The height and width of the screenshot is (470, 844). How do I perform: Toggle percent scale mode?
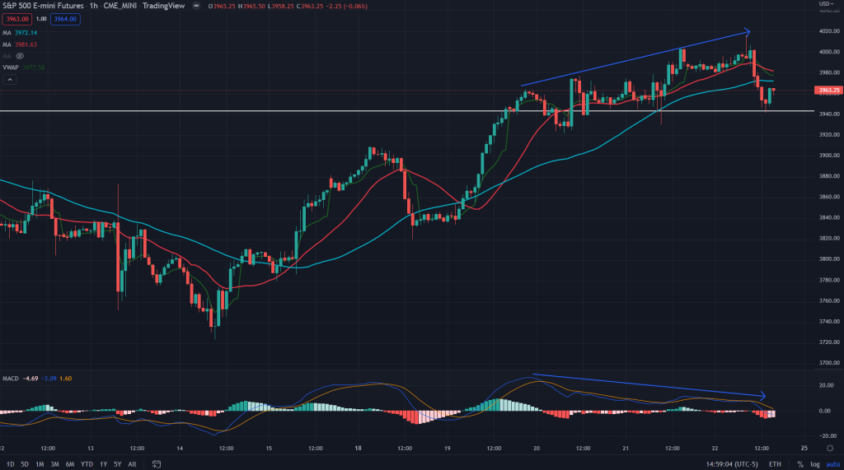799,464
